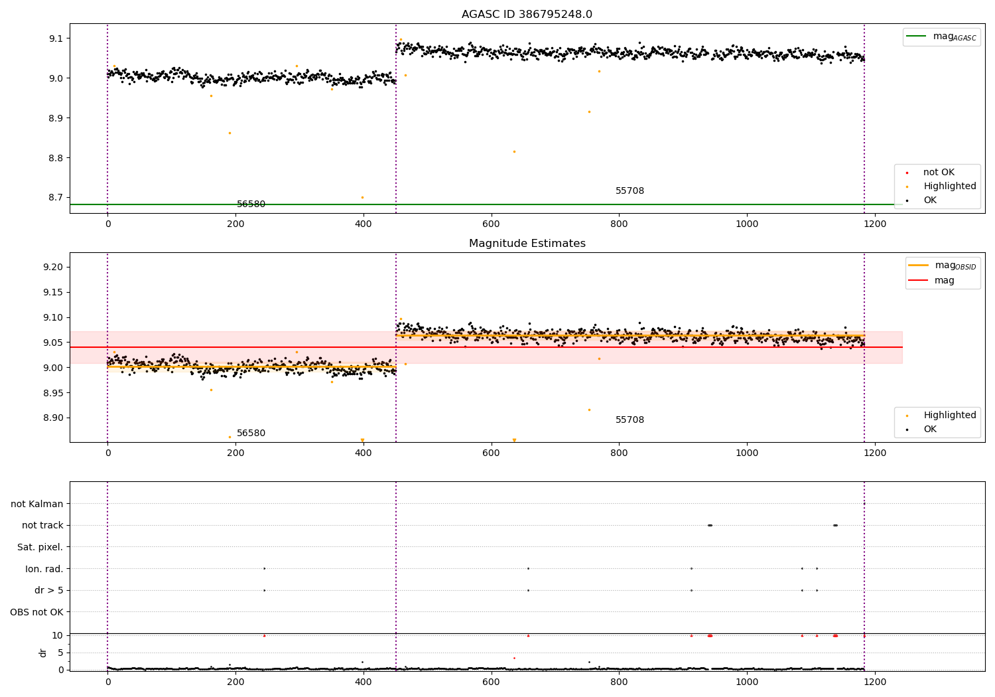Click the orange mag OBSID legend line
The width and height of the screenshot is (995, 697).
coord(918,266)
